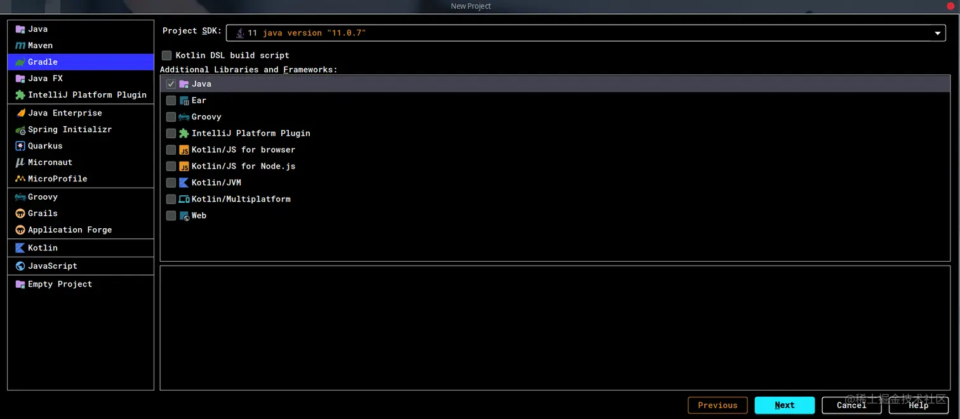The height and width of the screenshot is (419, 960).
Task: Click 'Kotlin/Multiplatform' label in frameworks list
Action: tap(241, 199)
